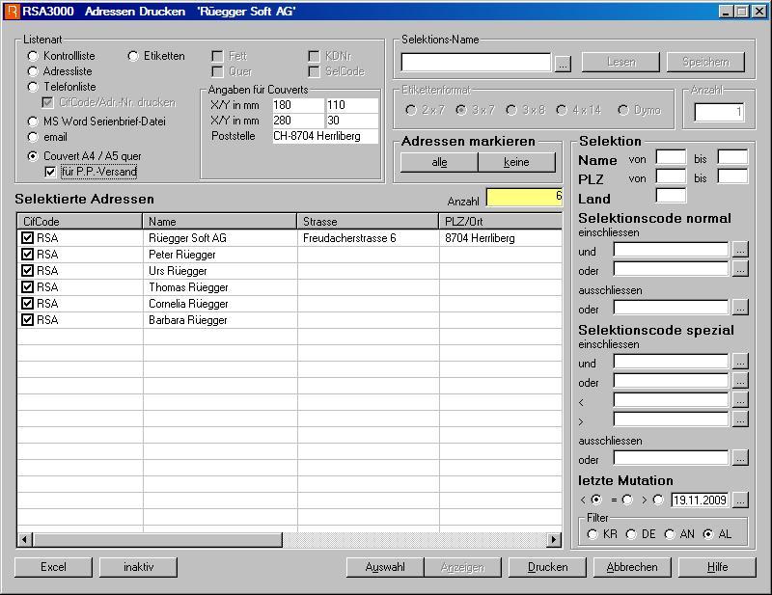772x595 pixels.
Task: Click browse button next to Selektions-Name field
Action: 564,63
